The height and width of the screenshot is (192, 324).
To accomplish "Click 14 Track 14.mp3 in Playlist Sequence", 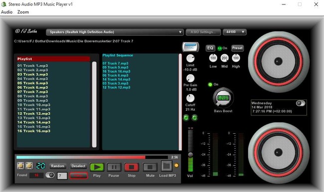I will (x=116, y=80).
